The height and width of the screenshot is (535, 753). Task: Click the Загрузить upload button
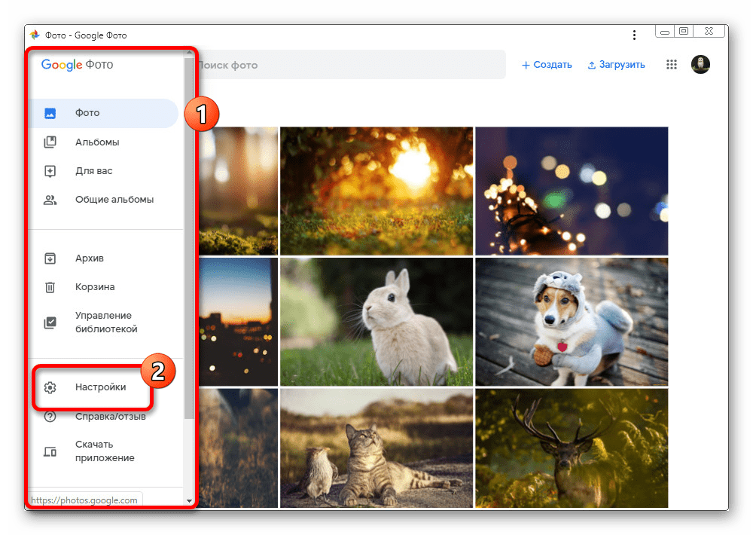[x=616, y=65]
